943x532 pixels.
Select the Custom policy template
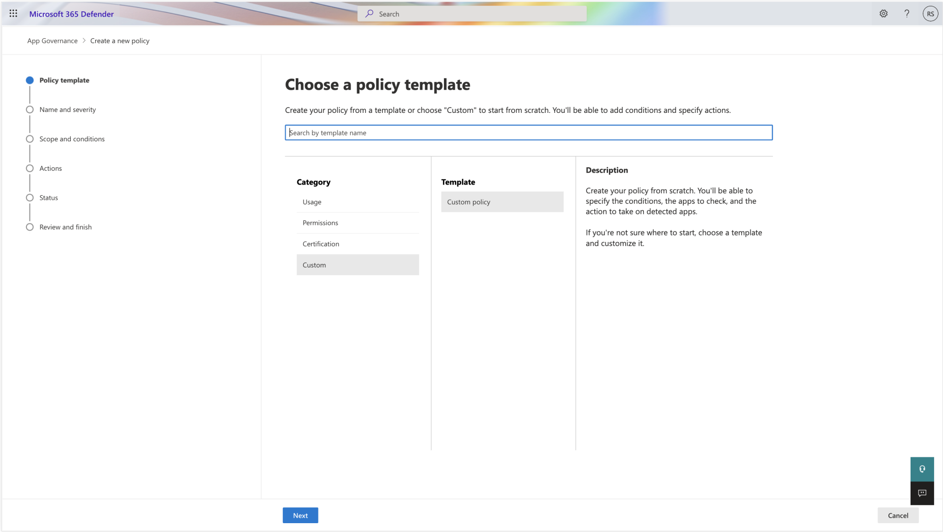point(502,201)
